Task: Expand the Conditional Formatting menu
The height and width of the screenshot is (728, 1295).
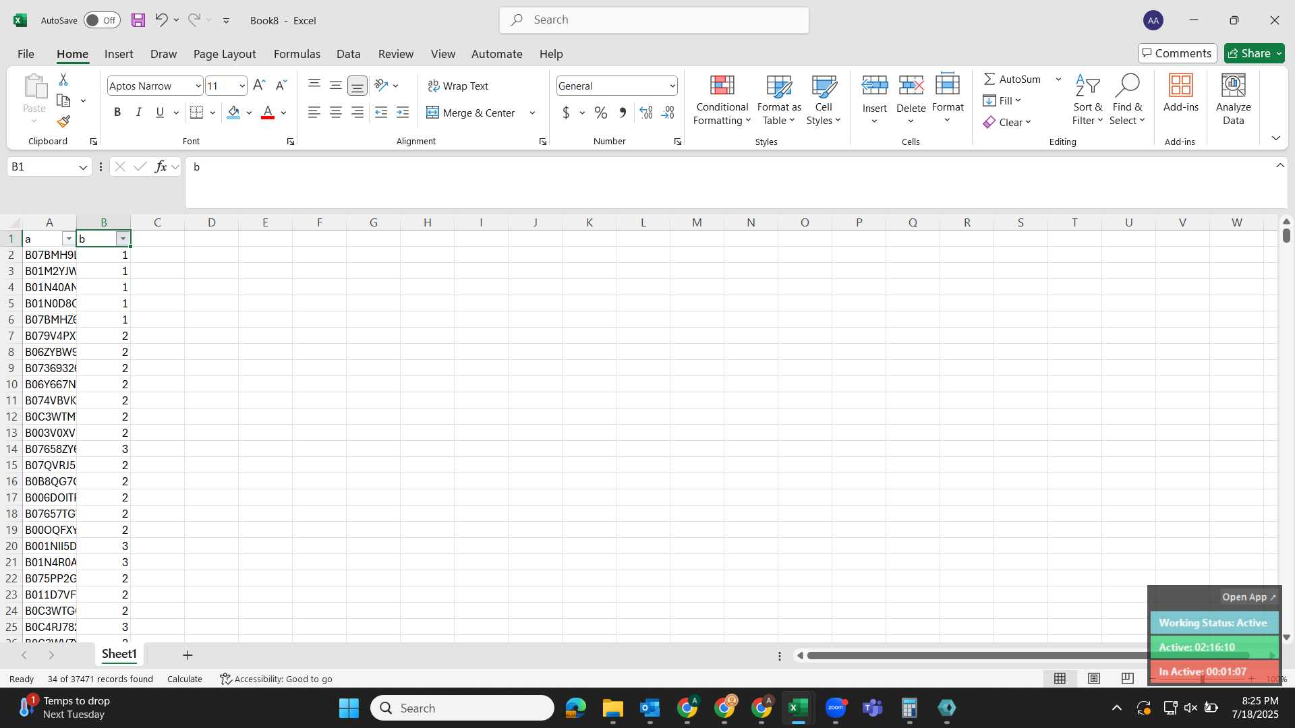Action: point(722,100)
